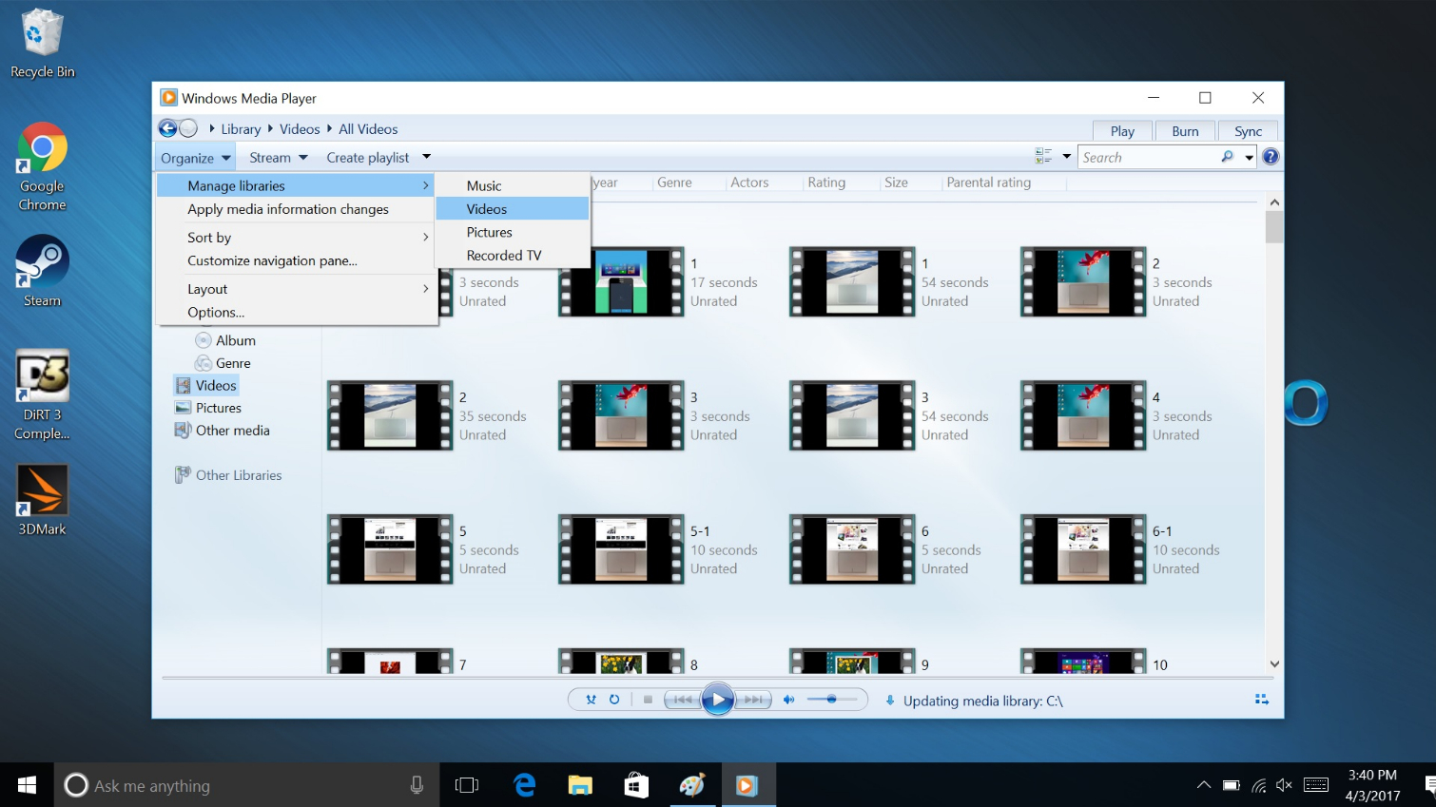Choose Pictures in libraries submenu
This screenshot has width=1436, height=807.
pyautogui.click(x=512, y=232)
